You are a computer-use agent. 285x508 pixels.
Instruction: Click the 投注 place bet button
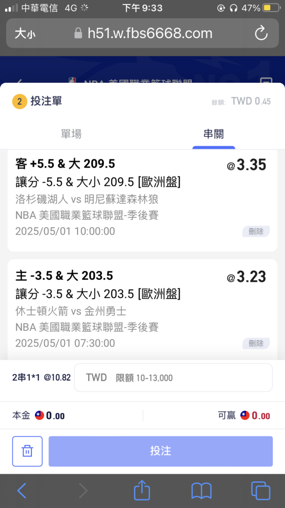point(160,451)
